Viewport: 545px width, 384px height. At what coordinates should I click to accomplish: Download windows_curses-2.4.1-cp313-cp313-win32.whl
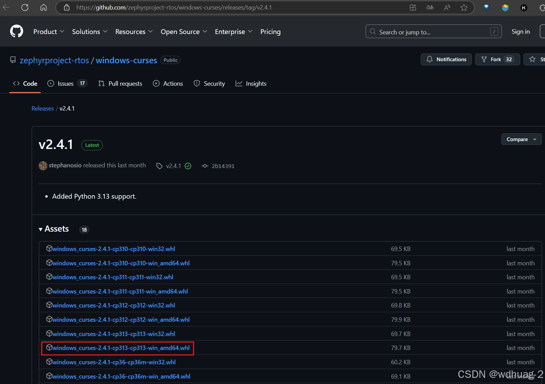(114, 334)
